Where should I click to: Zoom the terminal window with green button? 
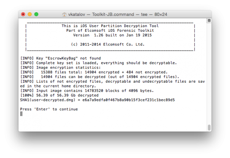[x=36, y=14]
